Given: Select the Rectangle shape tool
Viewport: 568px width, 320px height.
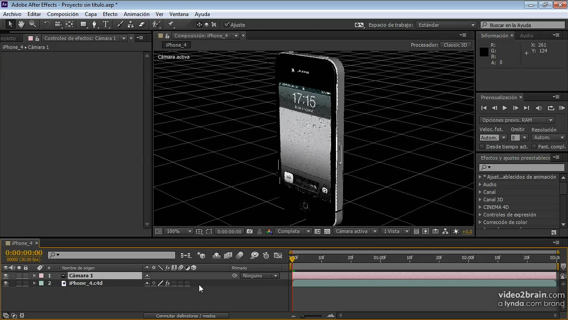Looking at the screenshot, I should tap(83, 24).
